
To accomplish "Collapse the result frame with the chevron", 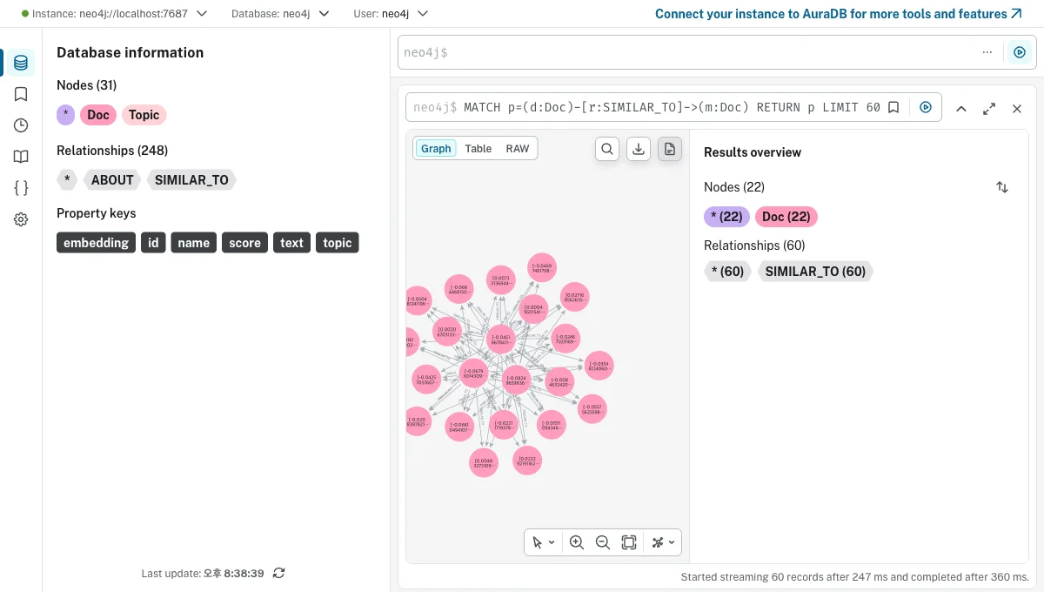I will (961, 109).
